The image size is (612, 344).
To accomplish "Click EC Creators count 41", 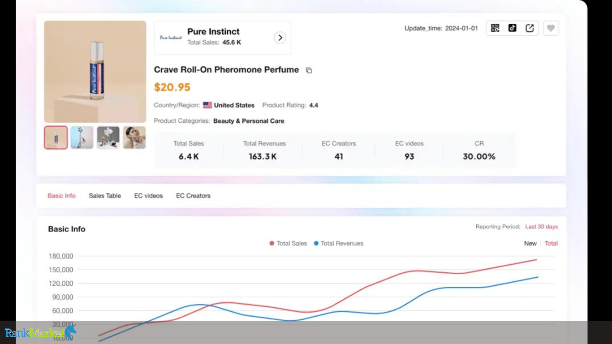I will (339, 157).
